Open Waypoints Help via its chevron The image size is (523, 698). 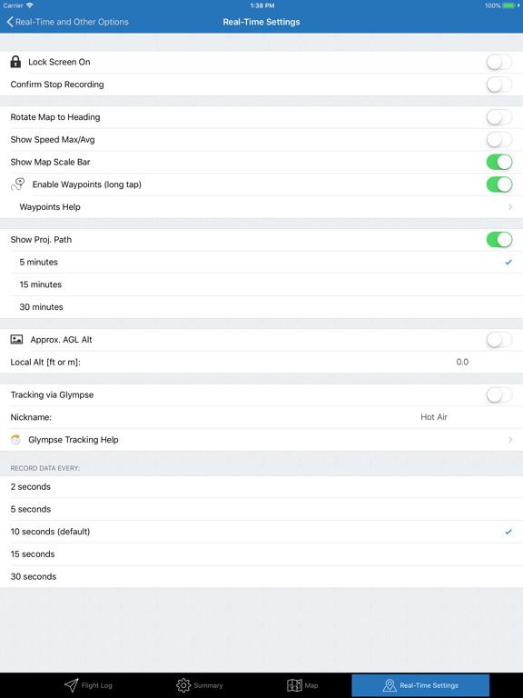point(510,207)
